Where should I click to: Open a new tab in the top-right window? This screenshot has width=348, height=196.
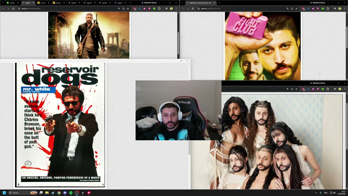click(219, 3)
